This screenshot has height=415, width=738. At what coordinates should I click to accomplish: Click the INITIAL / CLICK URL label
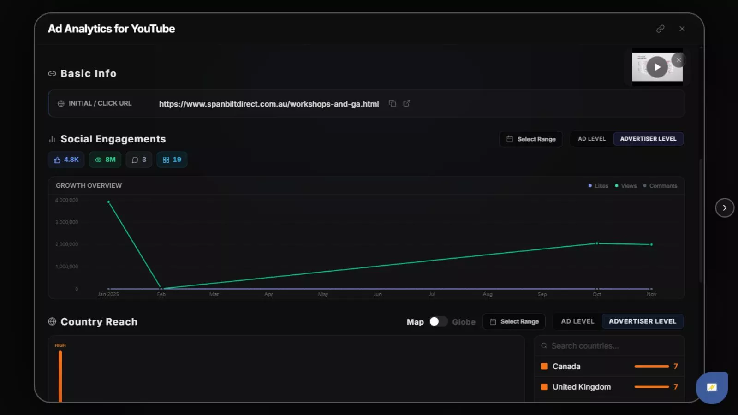click(x=100, y=103)
